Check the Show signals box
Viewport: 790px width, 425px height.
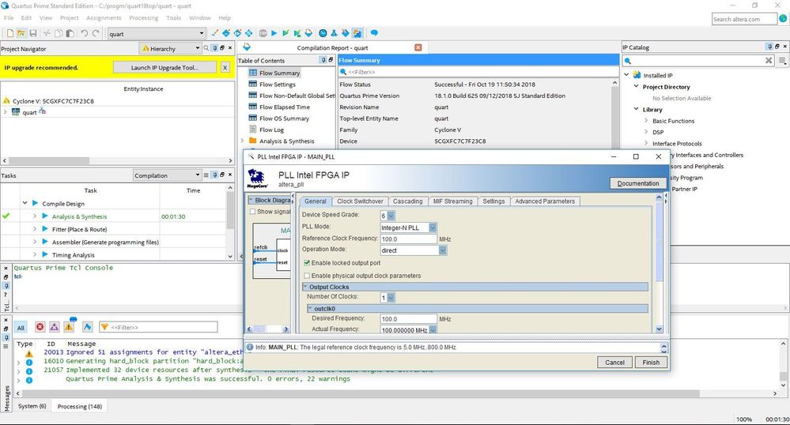pyautogui.click(x=253, y=212)
